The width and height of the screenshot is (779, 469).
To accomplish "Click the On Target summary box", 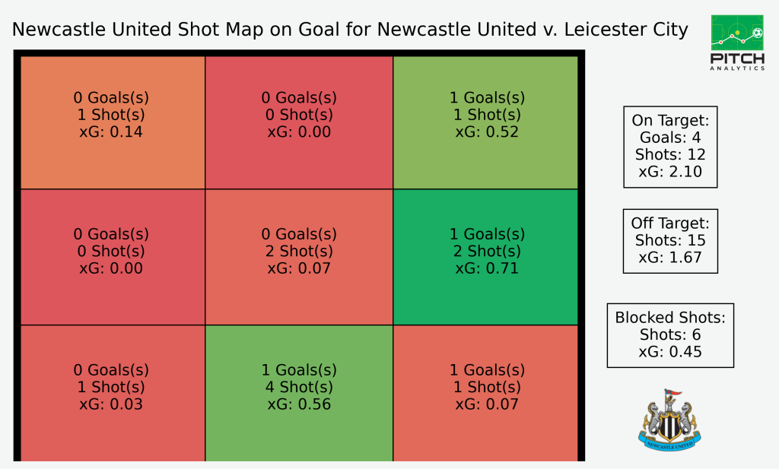I will 670,147.
